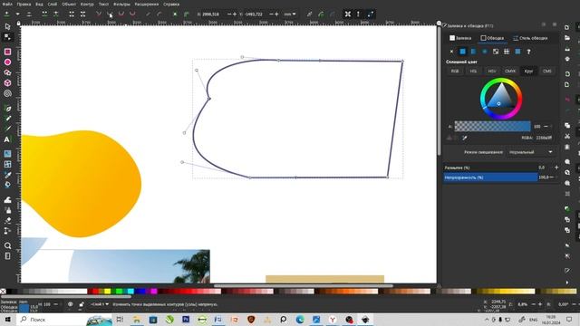Click the color wheel triangle

[x=501, y=98]
